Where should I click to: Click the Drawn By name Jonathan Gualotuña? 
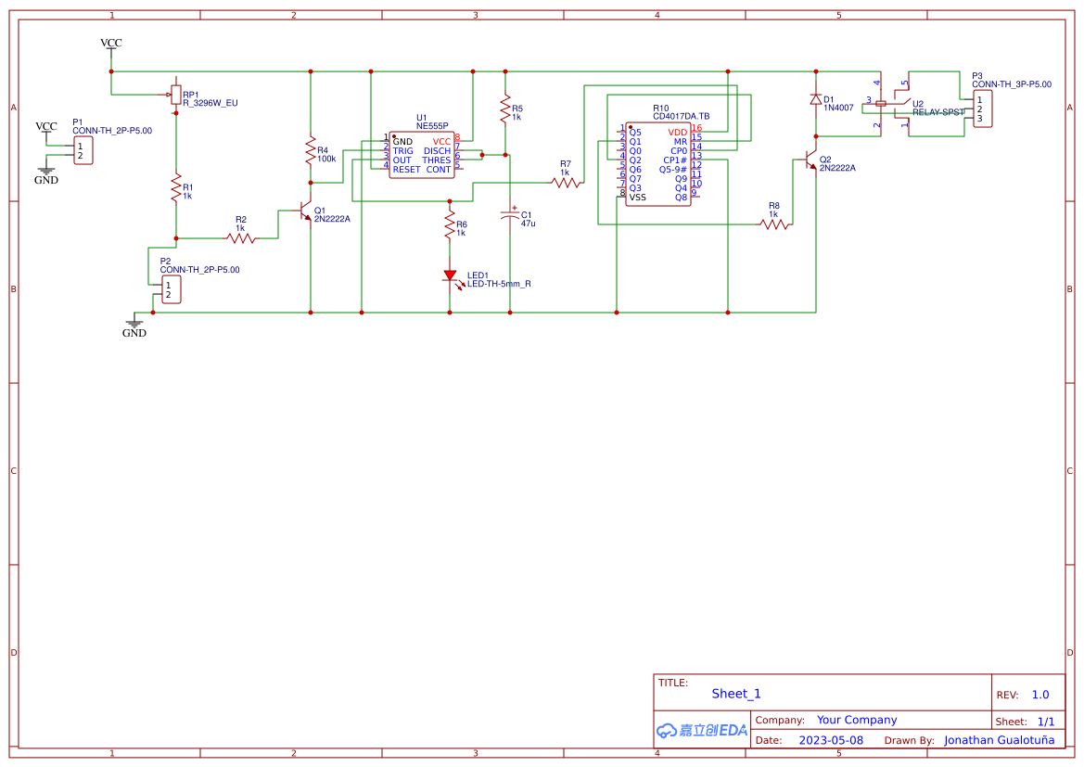click(999, 740)
